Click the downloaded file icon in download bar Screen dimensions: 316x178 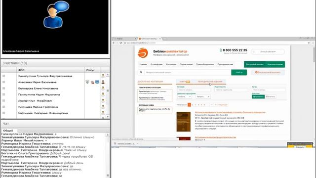[x=115, y=144]
